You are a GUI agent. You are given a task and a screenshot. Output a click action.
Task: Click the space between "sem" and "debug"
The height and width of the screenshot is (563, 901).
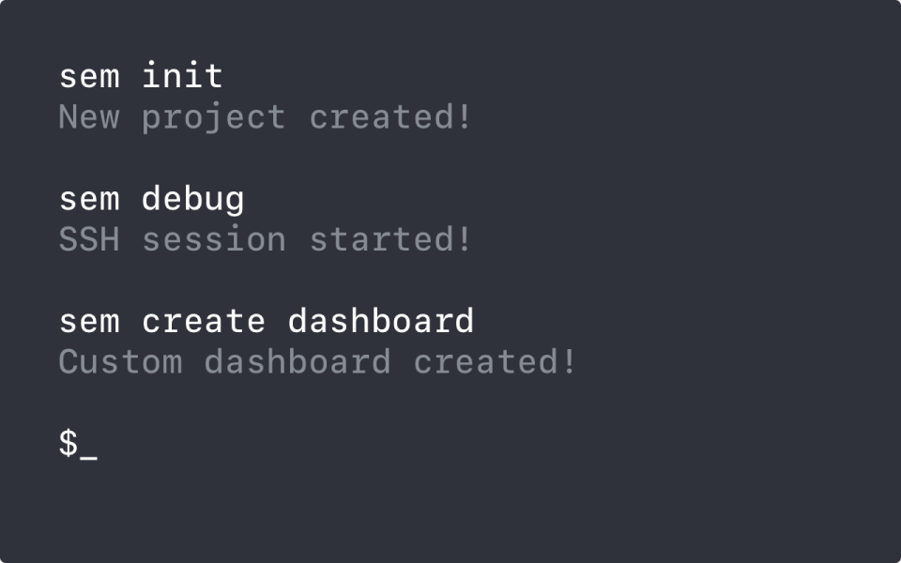[x=131, y=200]
